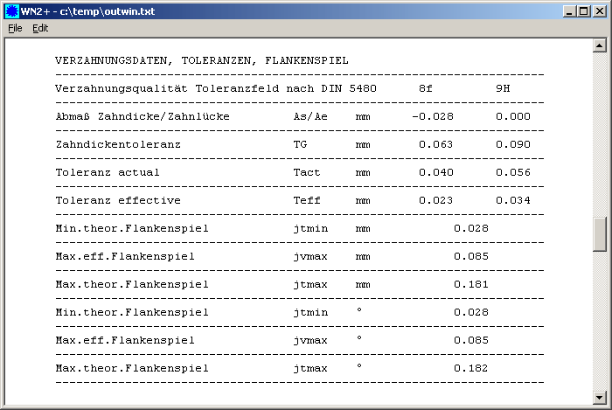Maximize the WN2+ window
Image resolution: width=612 pixels, height=410 pixels.
tap(584, 10)
